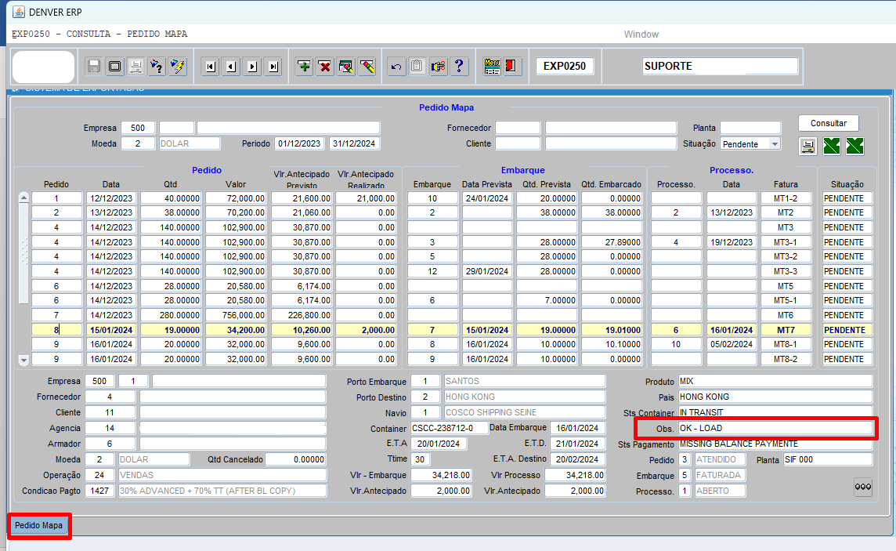Click the red exit door icon
The height and width of the screenshot is (551, 896).
point(511,67)
